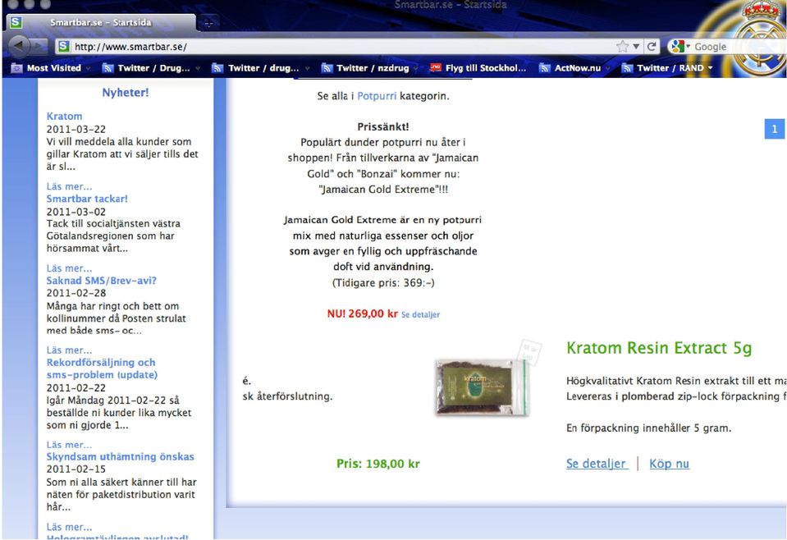787x540 pixels.
Task: Click ActNow.nu bookmark feed icon
Action: 545,68
